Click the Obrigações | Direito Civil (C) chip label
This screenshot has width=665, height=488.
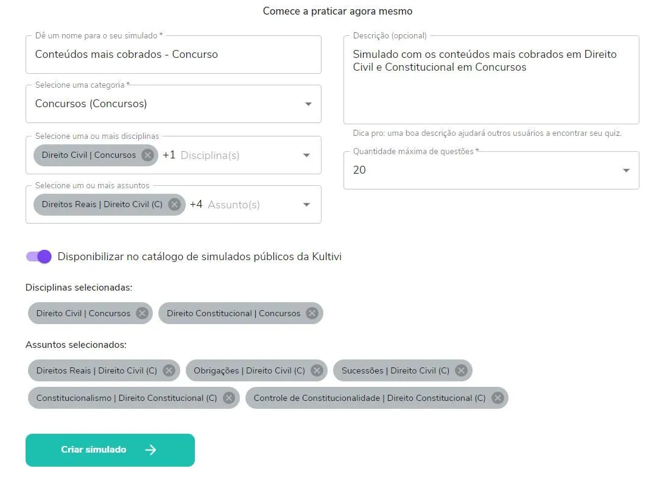tap(249, 370)
